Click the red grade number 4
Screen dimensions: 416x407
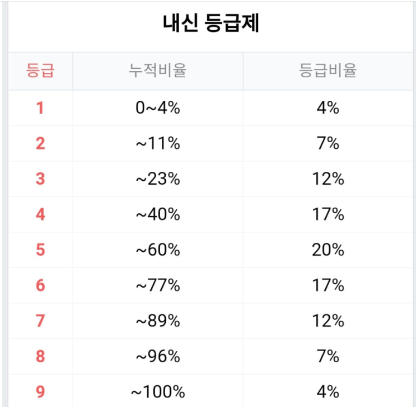click(40, 214)
